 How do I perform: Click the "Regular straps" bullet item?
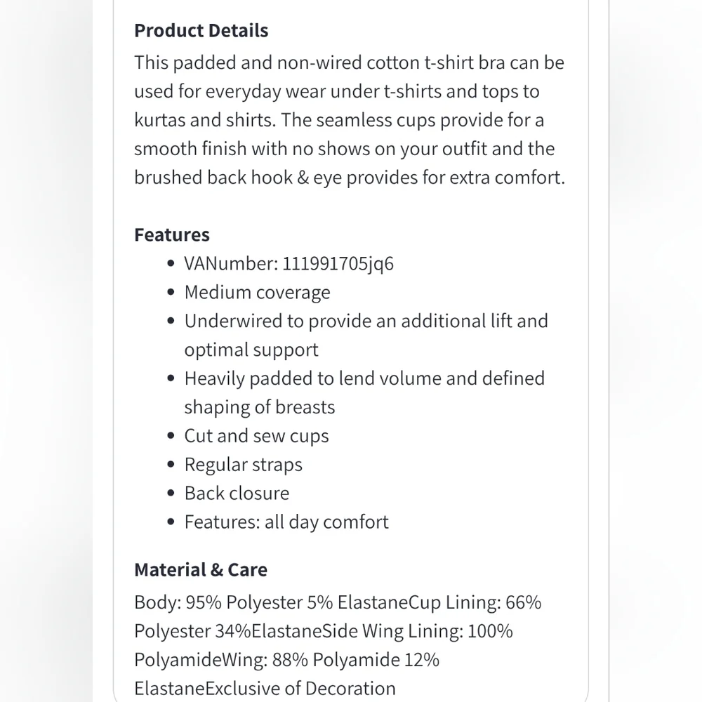(243, 465)
